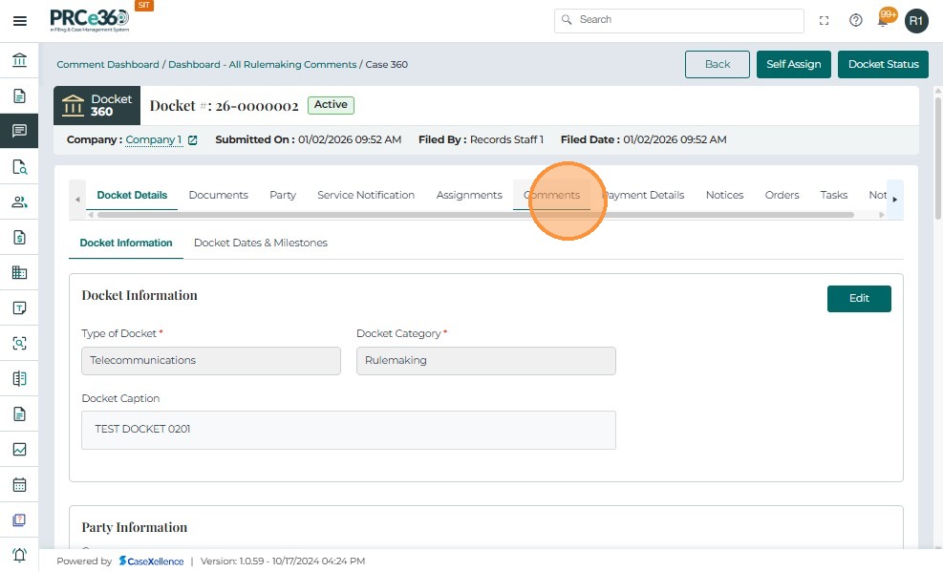The height and width of the screenshot is (572, 943).
Task: Click the Docket Caption text field
Action: 349,431
